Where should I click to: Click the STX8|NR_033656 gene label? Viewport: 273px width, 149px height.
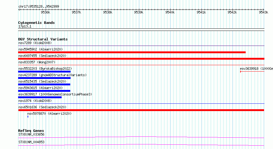31,134
